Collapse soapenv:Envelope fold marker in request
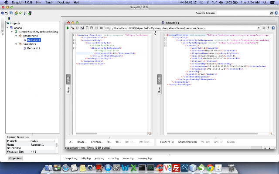Viewport: 279px width, 174px height. (74, 35)
